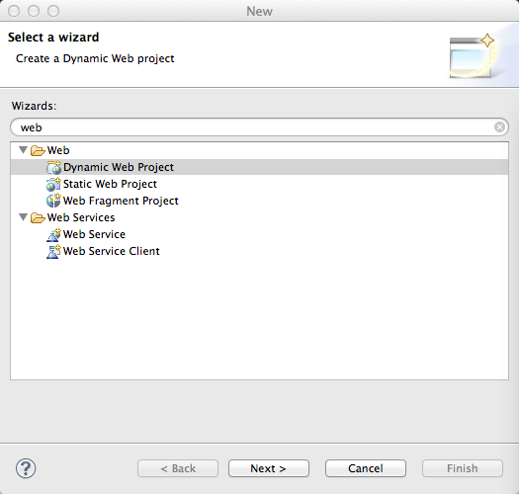Click the Back button
The image size is (519, 494).
coord(178,468)
